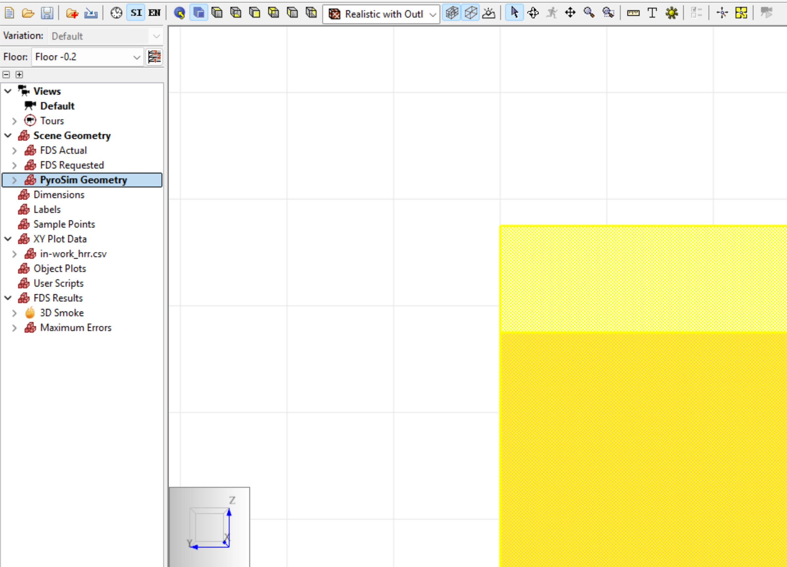The width and height of the screenshot is (787, 567).
Task: Open the Realistic with Outlines render dropdown
Action: (x=381, y=14)
